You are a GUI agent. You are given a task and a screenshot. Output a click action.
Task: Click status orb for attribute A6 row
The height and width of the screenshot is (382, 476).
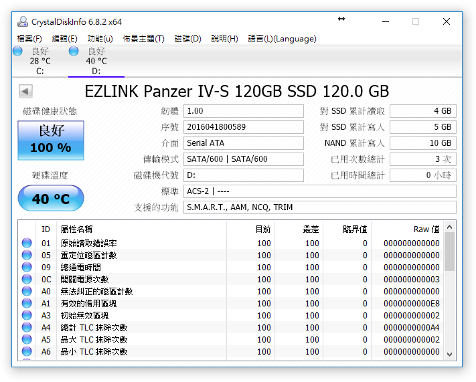coord(27,351)
